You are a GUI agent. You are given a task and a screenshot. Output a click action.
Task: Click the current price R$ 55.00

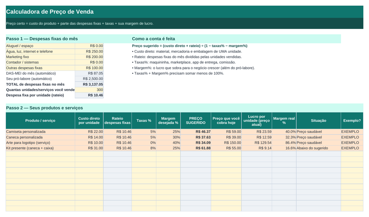(x=226, y=148)
